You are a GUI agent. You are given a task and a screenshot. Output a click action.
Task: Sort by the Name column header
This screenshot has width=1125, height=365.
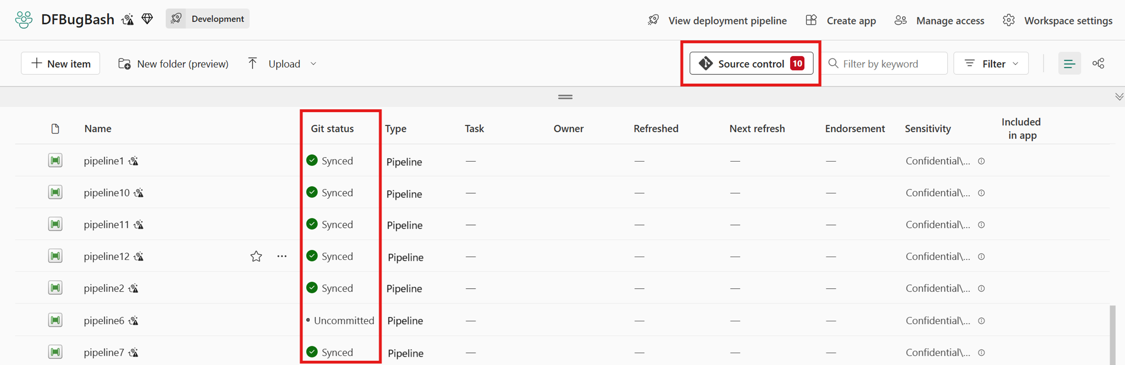98,129
